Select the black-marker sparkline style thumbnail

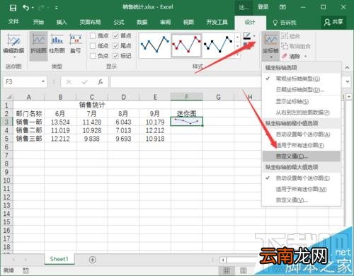[x=218, y=45]
